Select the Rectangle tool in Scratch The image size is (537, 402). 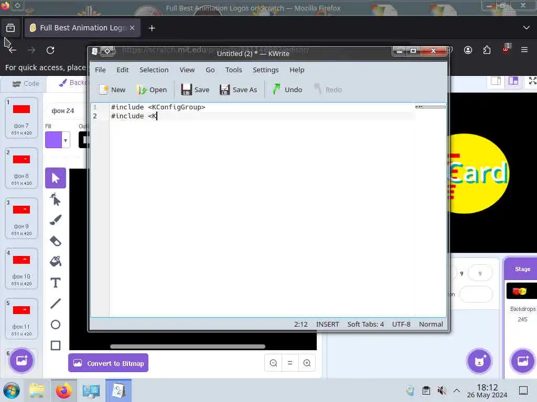[x=56, y=345]
